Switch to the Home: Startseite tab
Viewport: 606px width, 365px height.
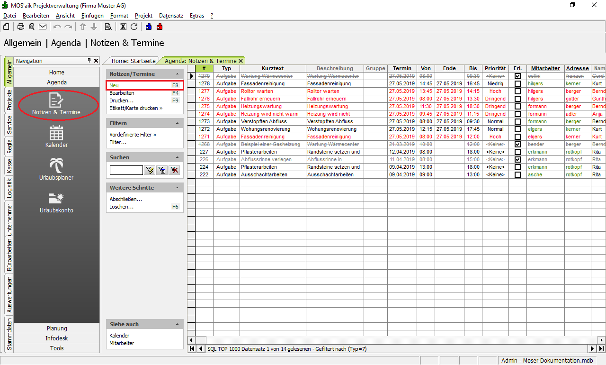(133, 61)
